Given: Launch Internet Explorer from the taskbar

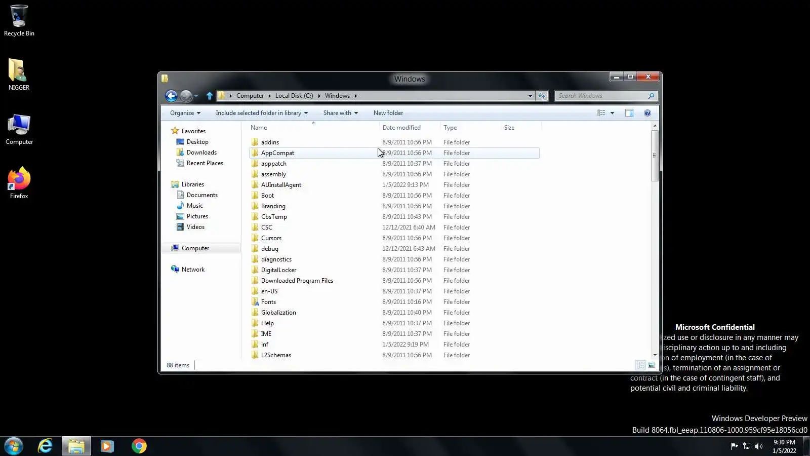Looking at the screenshot, I should pyautogui.click(x=45, y=446).
